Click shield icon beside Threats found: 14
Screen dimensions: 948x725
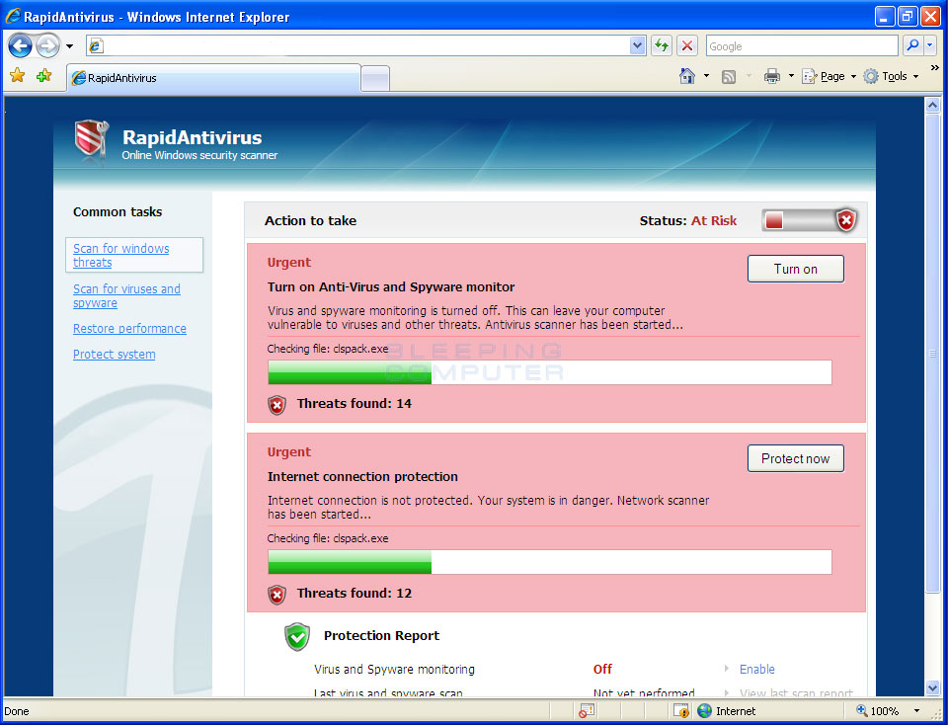(276, 405)
